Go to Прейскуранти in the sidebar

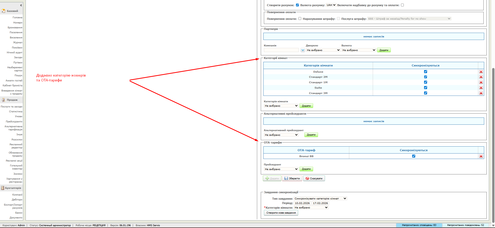(x=14, y=122)
